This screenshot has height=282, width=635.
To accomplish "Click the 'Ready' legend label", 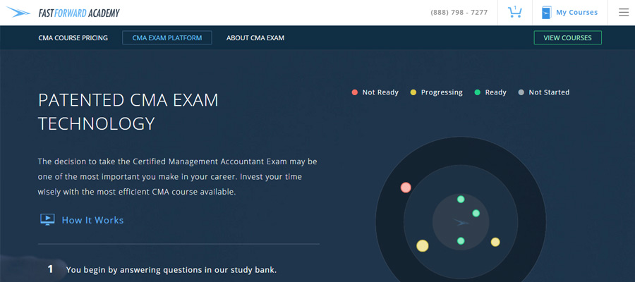I will click(x=496, y=92).
